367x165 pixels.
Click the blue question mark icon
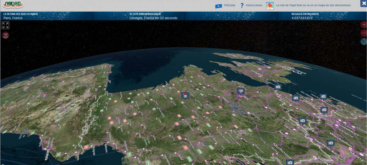242,5
